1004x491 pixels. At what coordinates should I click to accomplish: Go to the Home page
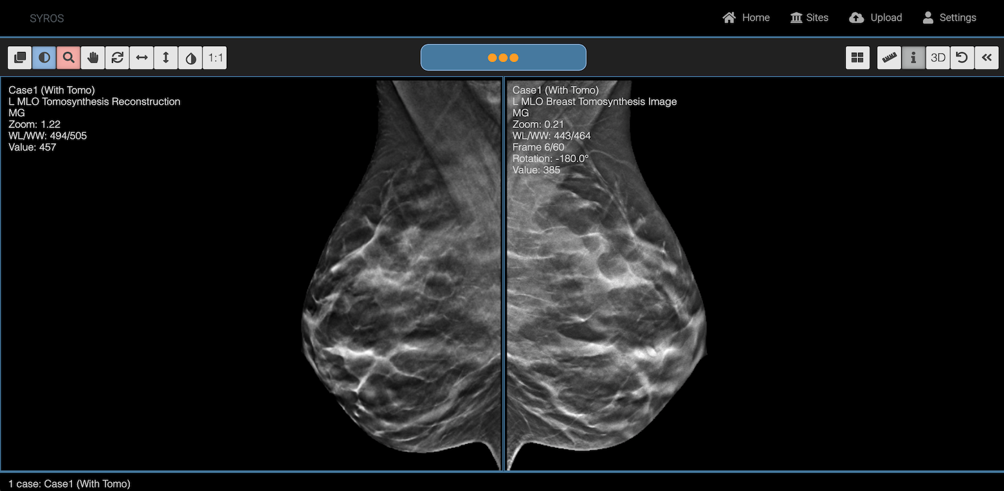click(x=746, y=17)
